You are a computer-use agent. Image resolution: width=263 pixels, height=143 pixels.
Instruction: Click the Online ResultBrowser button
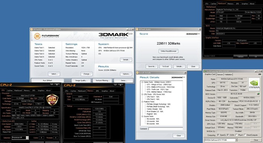pos(168,51)
